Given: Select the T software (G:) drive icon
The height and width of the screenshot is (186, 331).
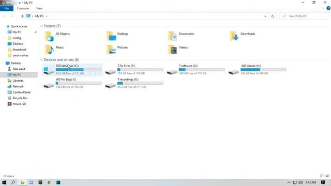Looking at the screenshot, I should point(172,72).
